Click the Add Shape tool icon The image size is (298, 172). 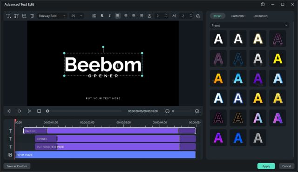click(x=16, y=16)
